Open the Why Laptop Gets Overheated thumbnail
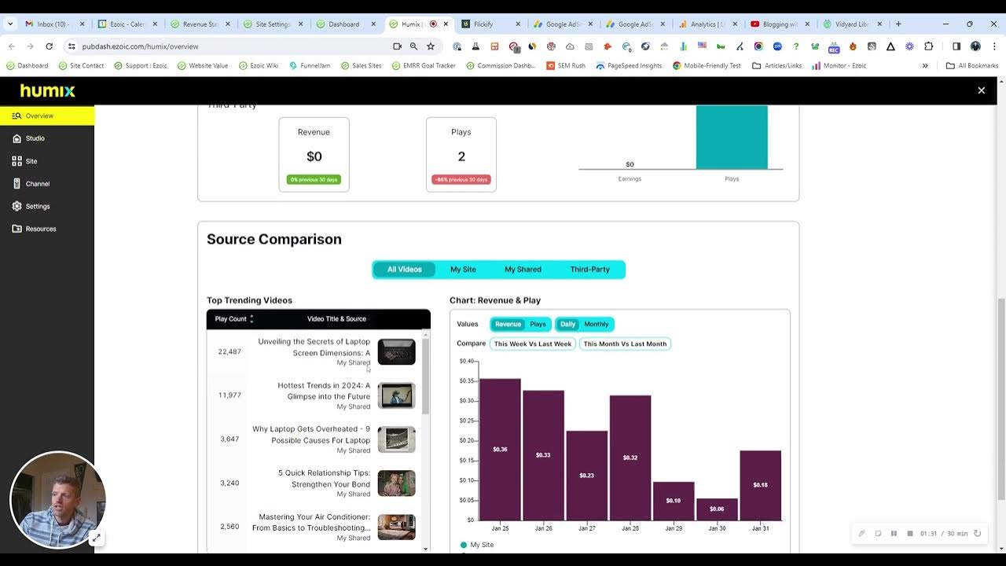1006x566 pixels. click(396, 439)
